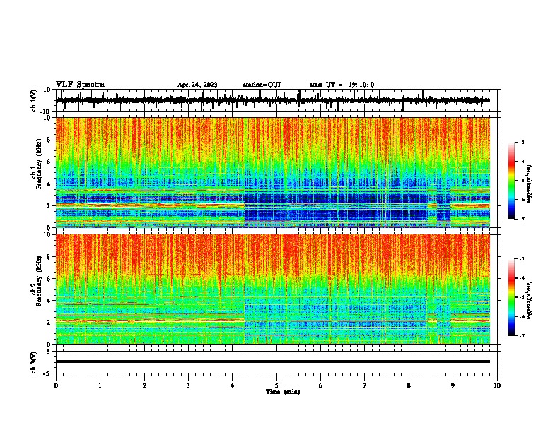Click the "4" kHz tick on ch.1 axis
The width and height of the screenshot is (560, 432).
click(x=49, y=184)
